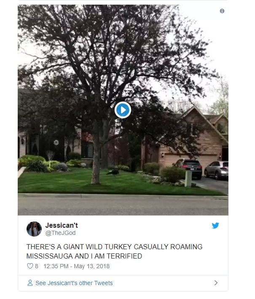Open the Twitter bird logo
This screenshot has width=255, height=299.
pos(215,225)
